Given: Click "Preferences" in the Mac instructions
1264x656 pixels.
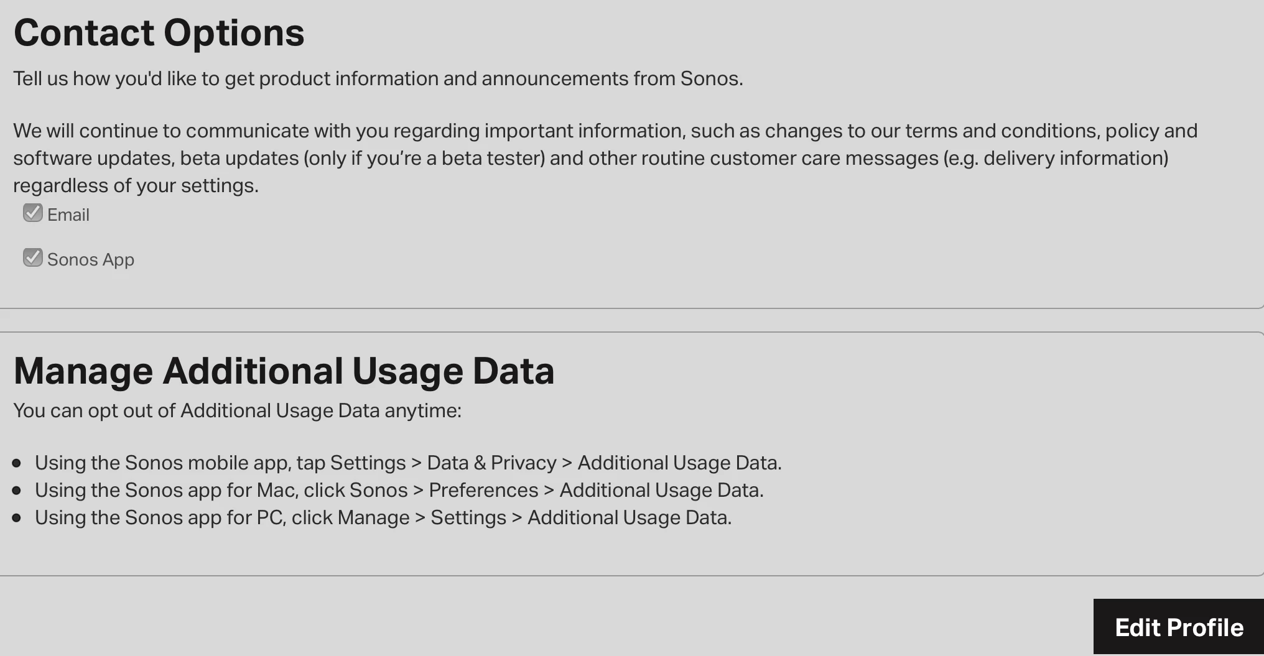Looking at the screenshot, I should click(x=483, y=491).
